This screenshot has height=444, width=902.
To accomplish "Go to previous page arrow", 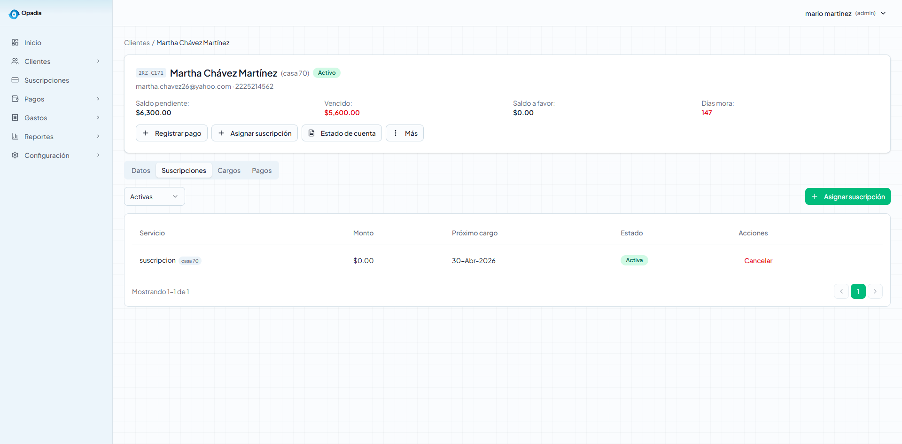I will pos(841,291).
